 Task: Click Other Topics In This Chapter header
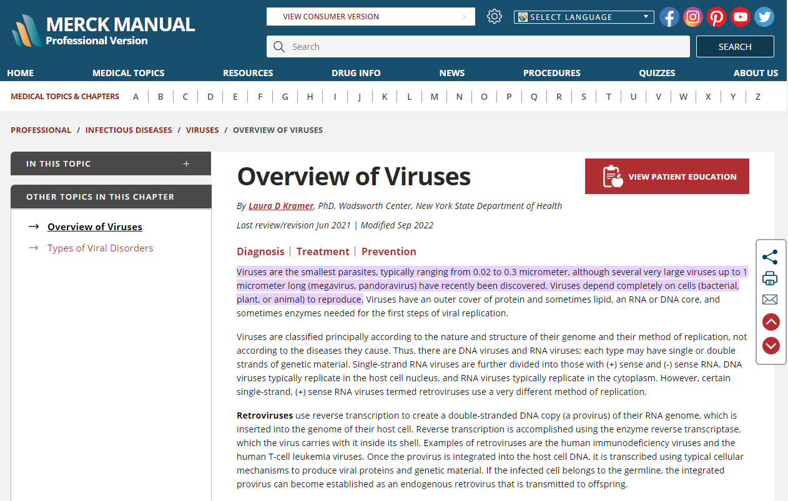[111, 197]
